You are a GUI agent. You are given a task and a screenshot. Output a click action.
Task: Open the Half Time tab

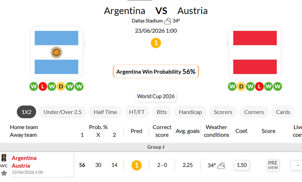tap(105, 112)
